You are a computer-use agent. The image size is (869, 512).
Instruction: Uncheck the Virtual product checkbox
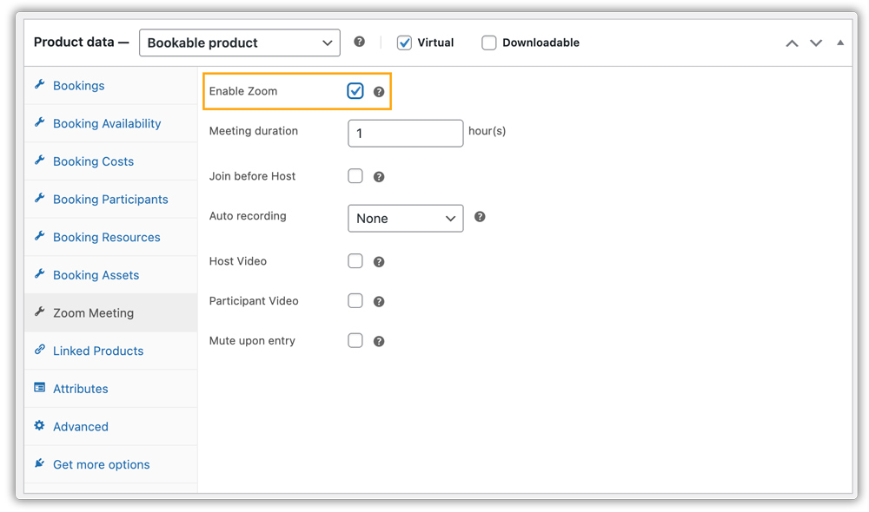tap(404, 42)
